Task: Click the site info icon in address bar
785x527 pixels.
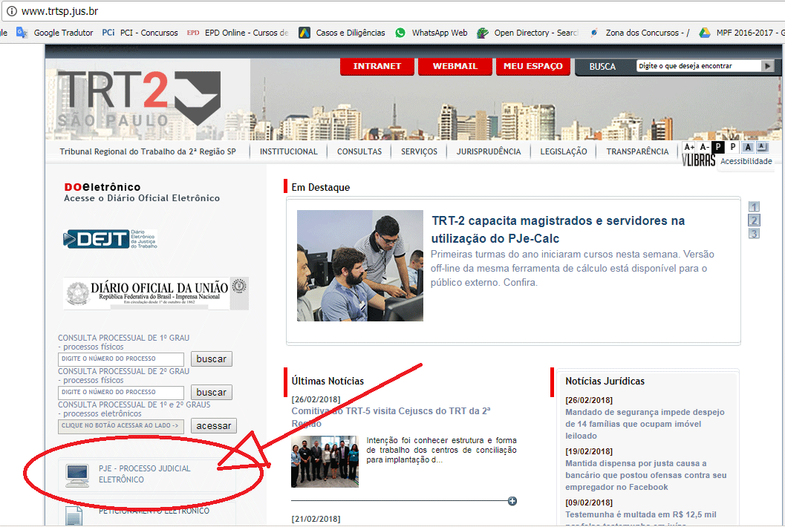Action: 11,11
